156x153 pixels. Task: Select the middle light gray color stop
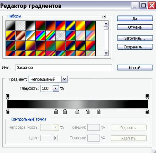77,111
